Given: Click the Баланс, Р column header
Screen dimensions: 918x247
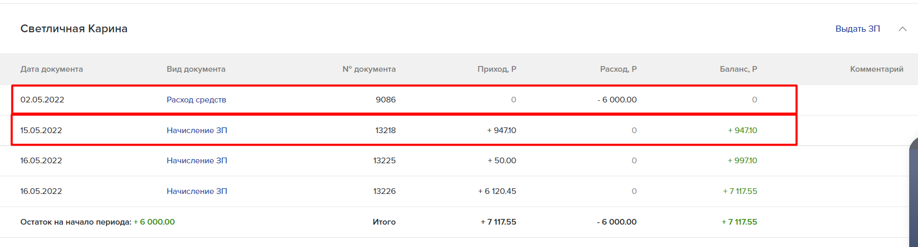Looking at the screenshot, I should [738, 69].
